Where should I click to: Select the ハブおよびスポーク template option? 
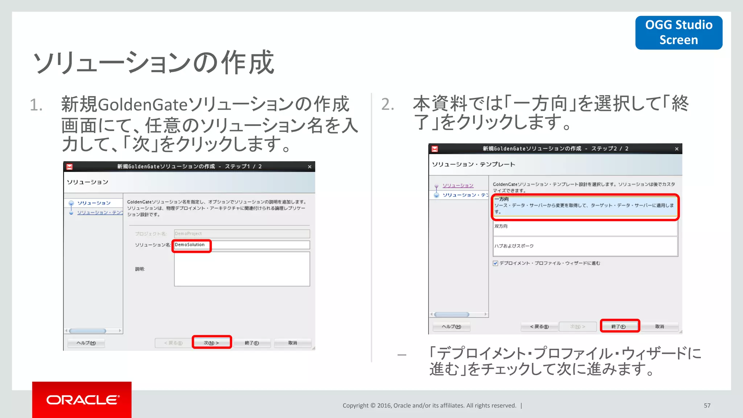coord(585,246)
